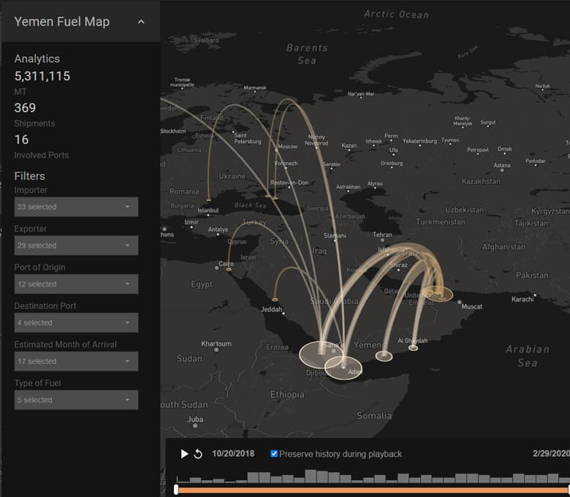Toggle Preserve history during playback checkbox

(x=274, y=454)
